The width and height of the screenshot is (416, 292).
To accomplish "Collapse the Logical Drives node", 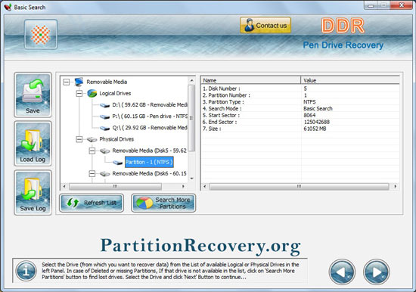I will point(79,94).
